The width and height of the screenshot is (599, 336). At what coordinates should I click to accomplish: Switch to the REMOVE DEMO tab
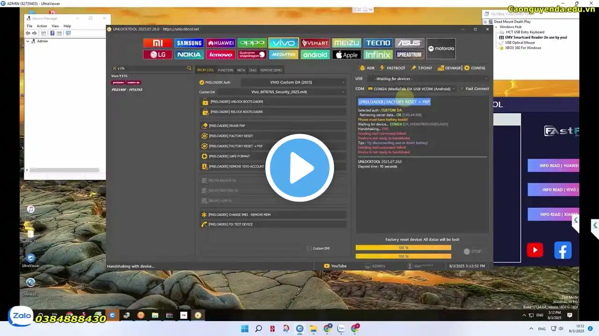(271, 70)
